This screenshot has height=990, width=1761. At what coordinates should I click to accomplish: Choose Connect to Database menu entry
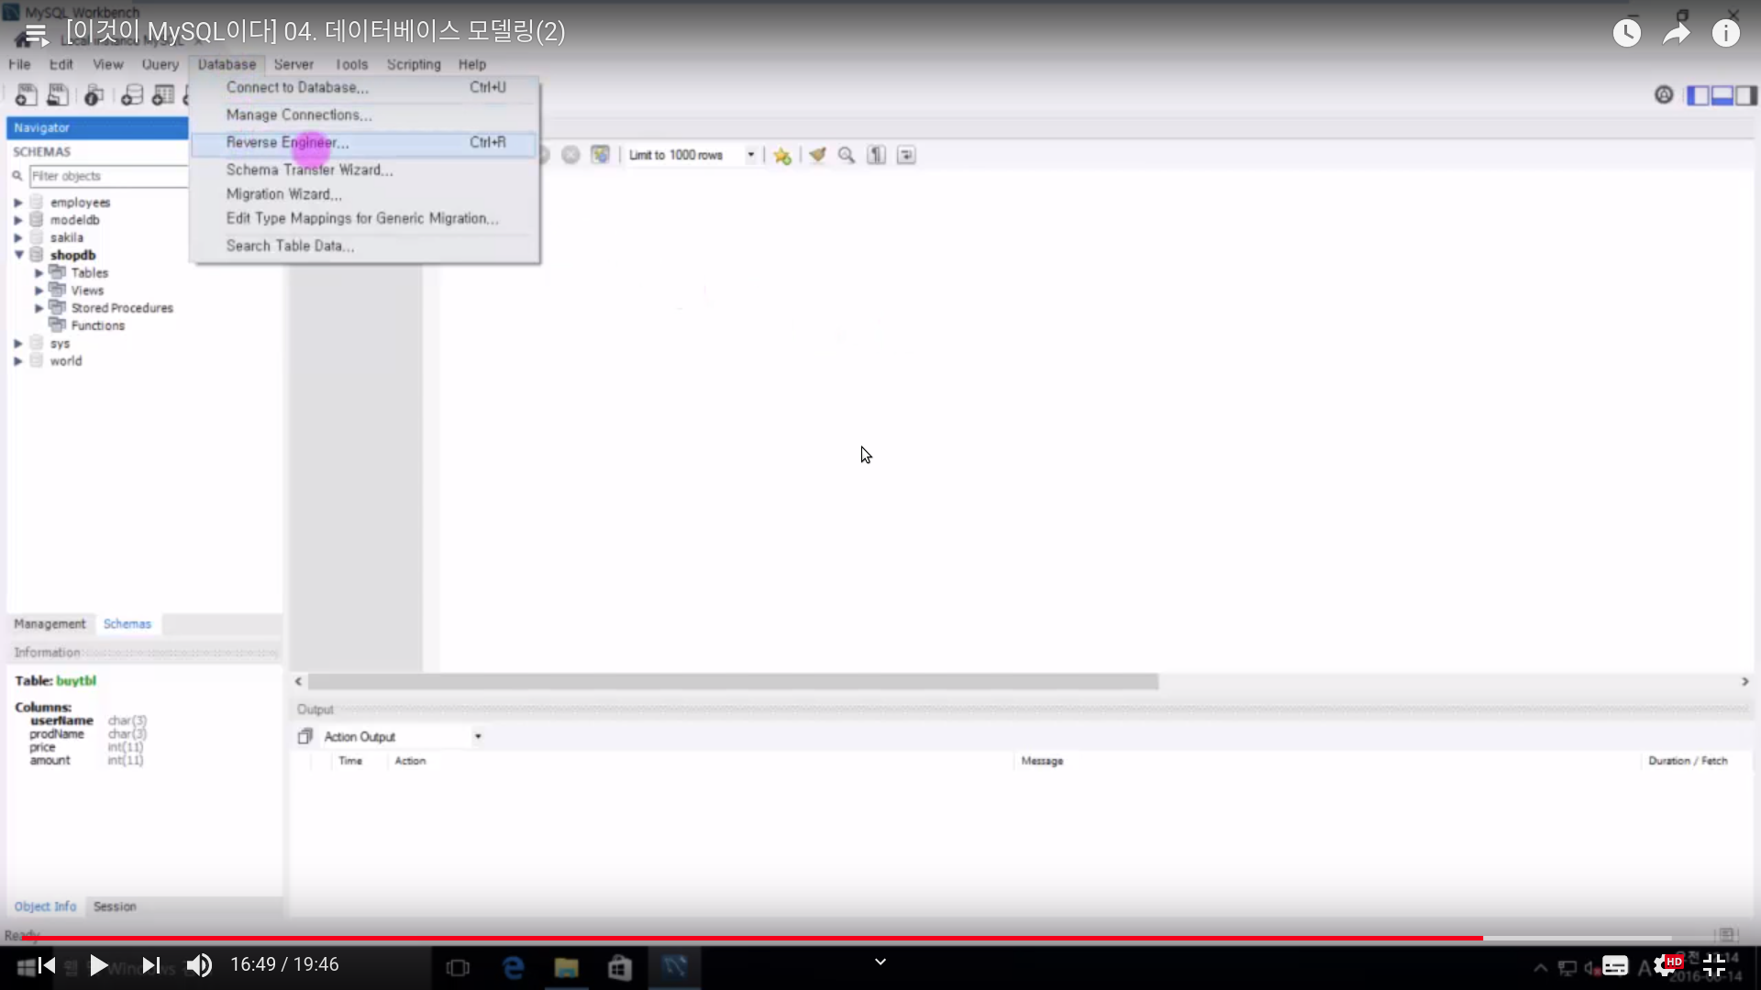click(364, 88)
